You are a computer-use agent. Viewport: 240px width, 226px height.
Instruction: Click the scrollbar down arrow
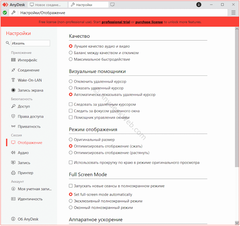[x=237, y=223]
